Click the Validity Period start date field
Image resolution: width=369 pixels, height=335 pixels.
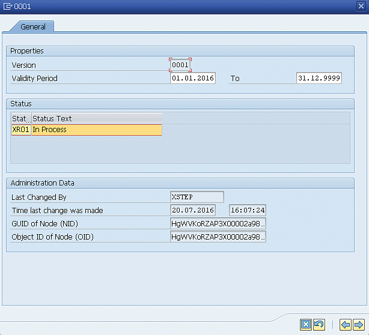tap(192, 78)
